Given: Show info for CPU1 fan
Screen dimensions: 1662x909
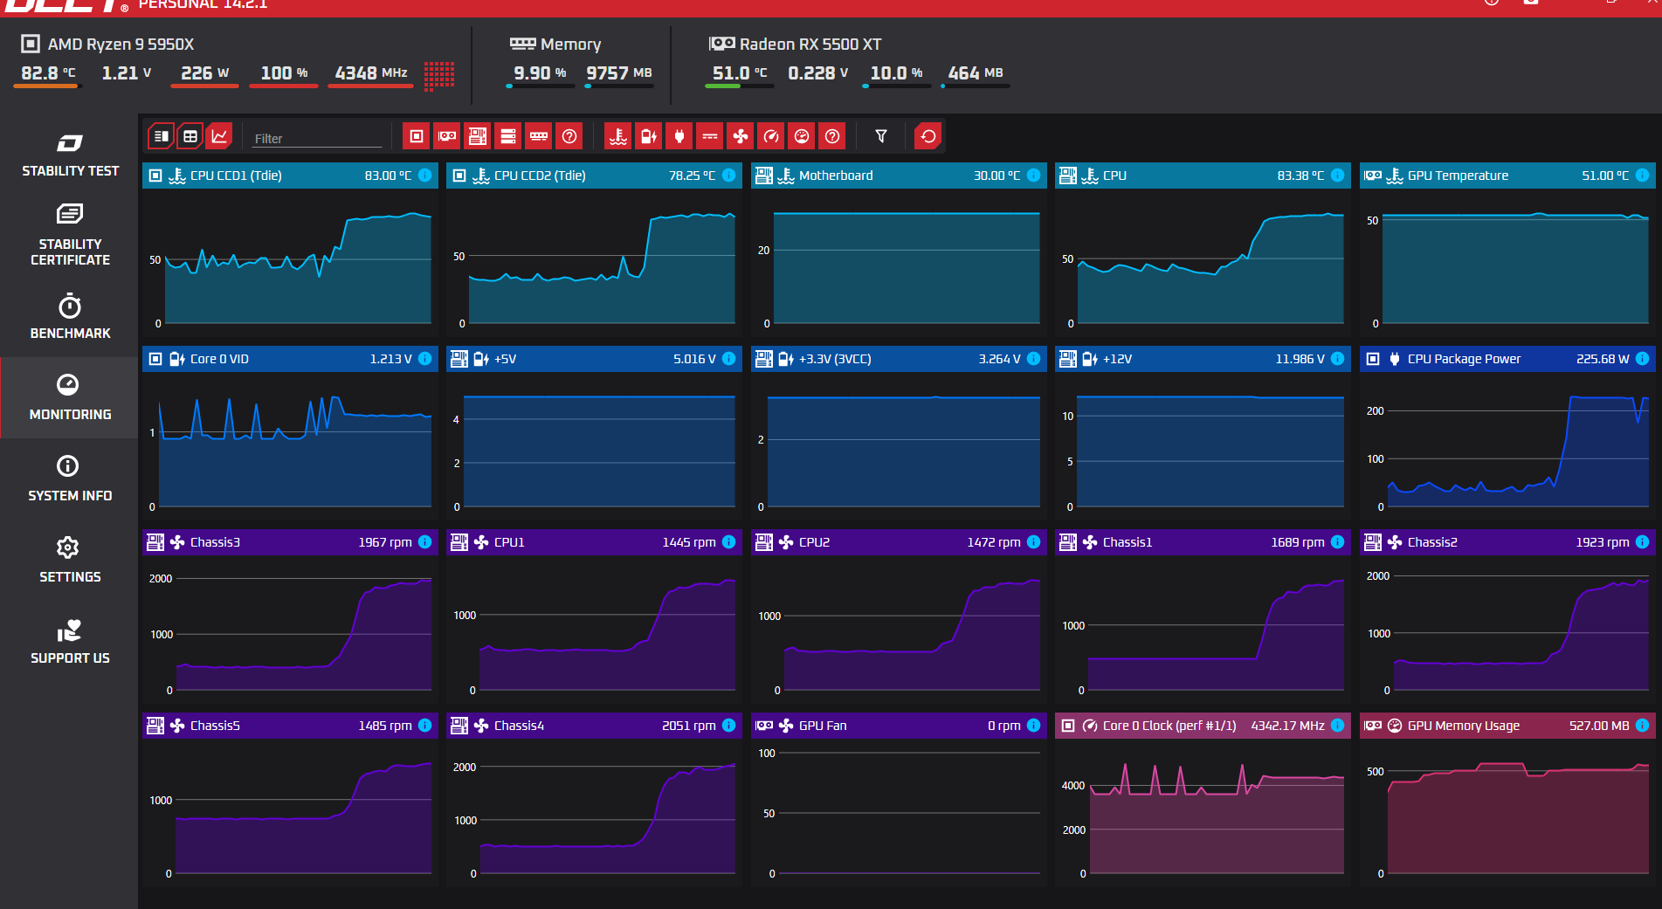Looking at the screenshot, I should coord(728,542).
